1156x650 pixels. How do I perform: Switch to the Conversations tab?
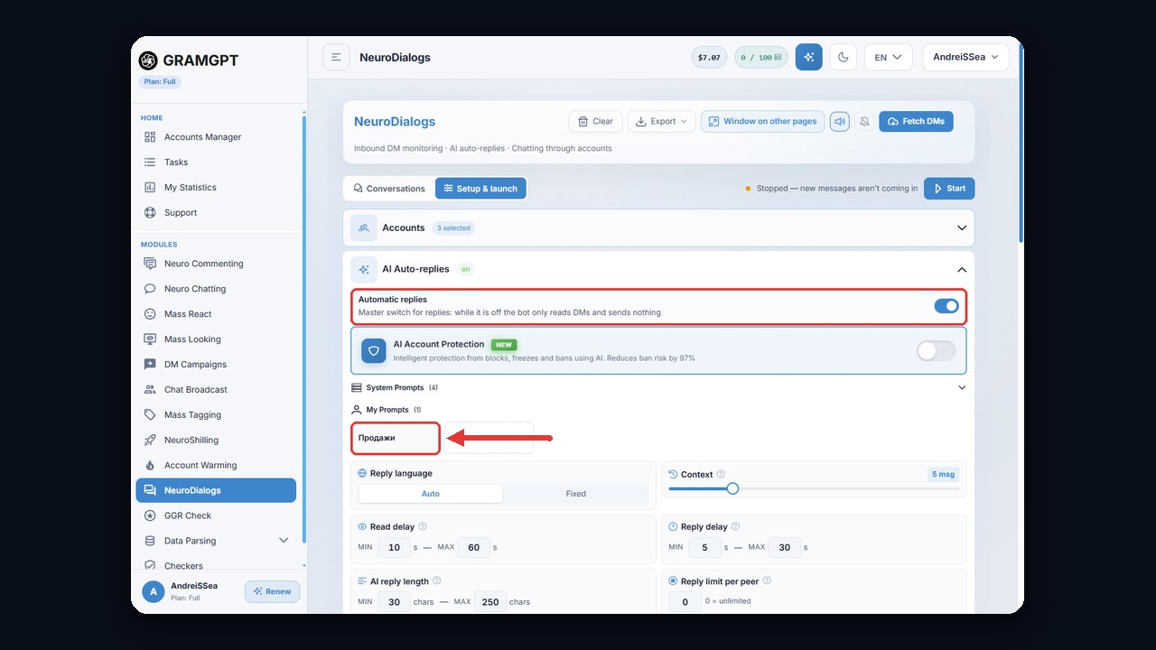(x=389, y=189)
